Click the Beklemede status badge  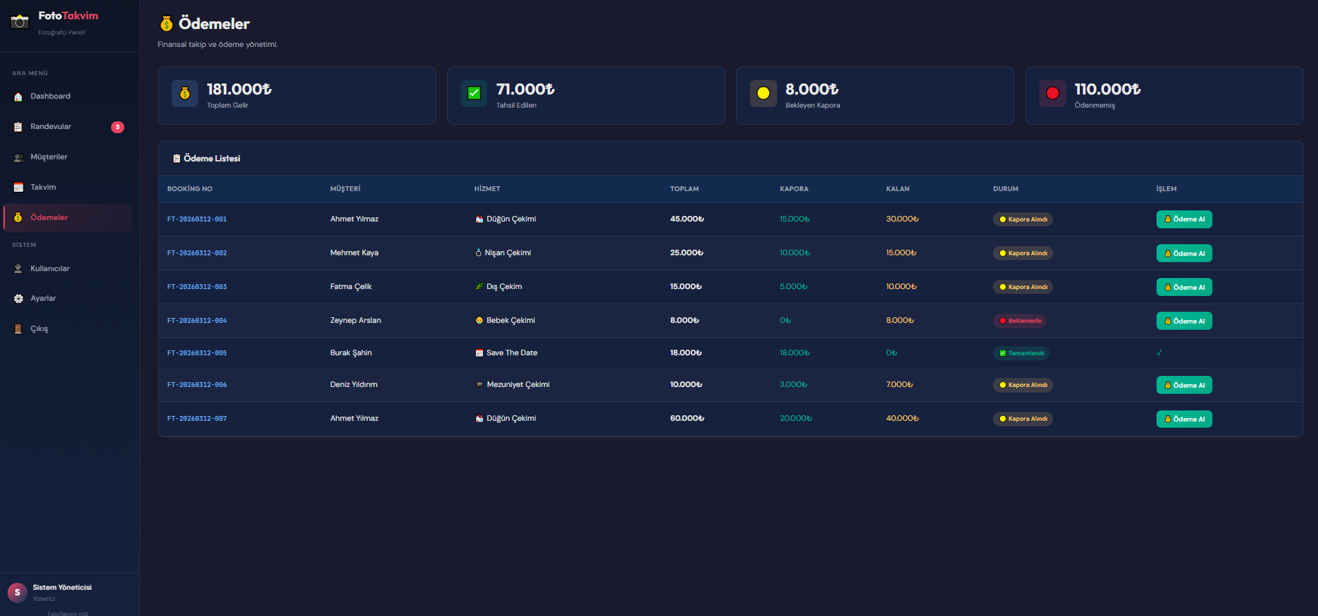coord(1020,321)
